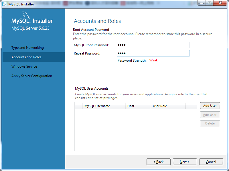Viewport: 229px width, 171px height.
Task: Click the Add User button
Action: (x=210, y=106)
